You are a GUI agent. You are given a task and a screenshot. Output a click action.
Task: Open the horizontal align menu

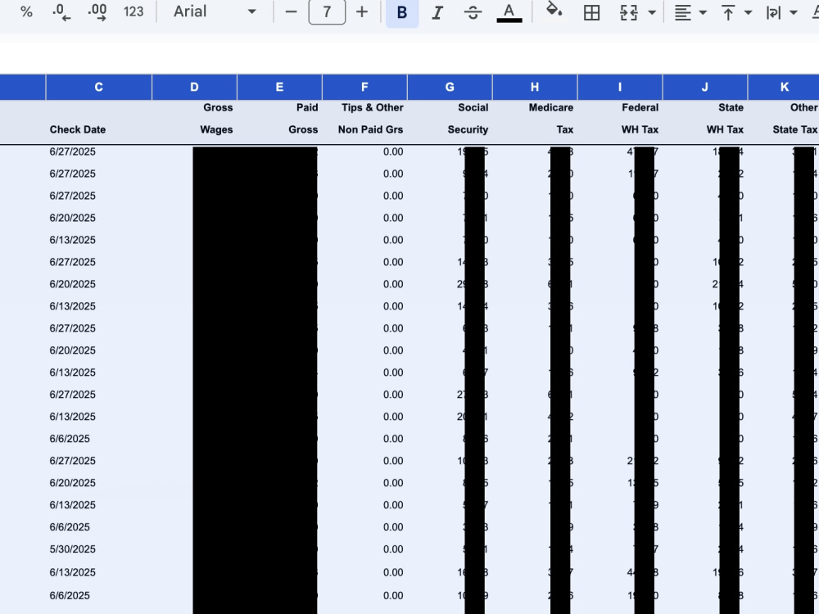click(x=683, y=12)
